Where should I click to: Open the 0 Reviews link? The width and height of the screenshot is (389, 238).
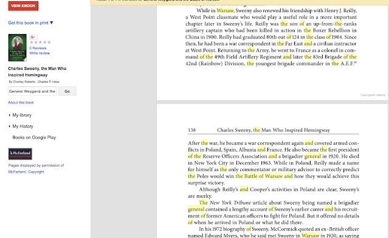[38, 48]
